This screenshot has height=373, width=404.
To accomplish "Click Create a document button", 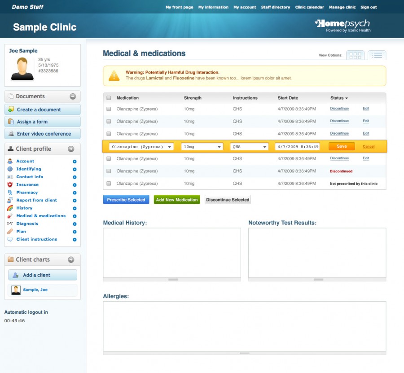I will (x=43, y=110).
